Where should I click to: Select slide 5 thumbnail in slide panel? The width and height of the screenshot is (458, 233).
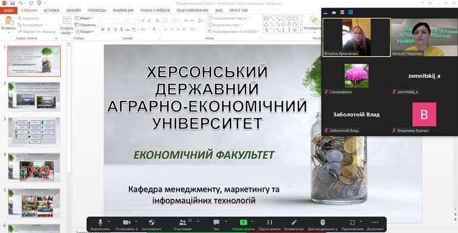(x=34, y=203)
